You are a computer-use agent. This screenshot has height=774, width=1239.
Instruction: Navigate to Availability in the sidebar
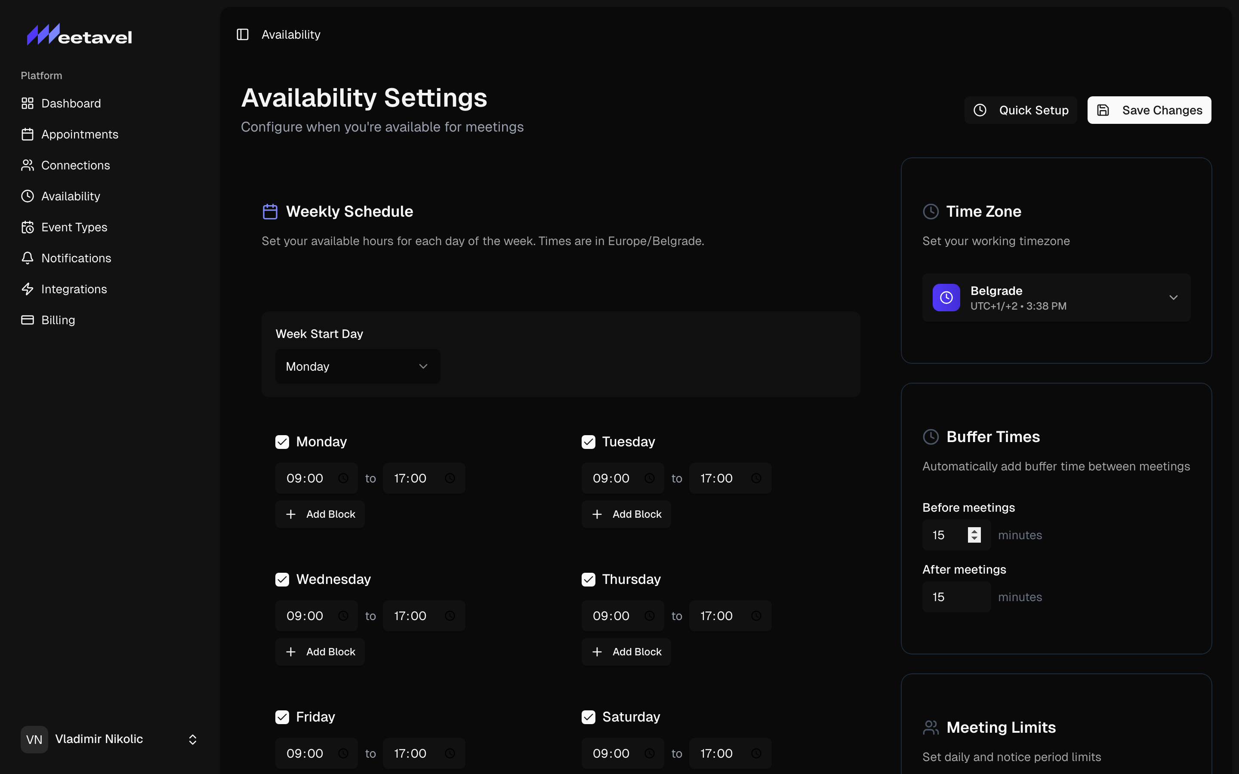pyautogui.click(x=70, y=196)
